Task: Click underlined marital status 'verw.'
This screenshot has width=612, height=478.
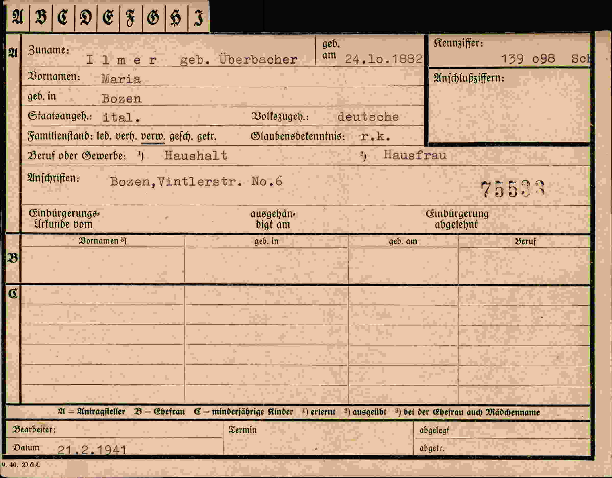Action: click(x=153, y=137)
